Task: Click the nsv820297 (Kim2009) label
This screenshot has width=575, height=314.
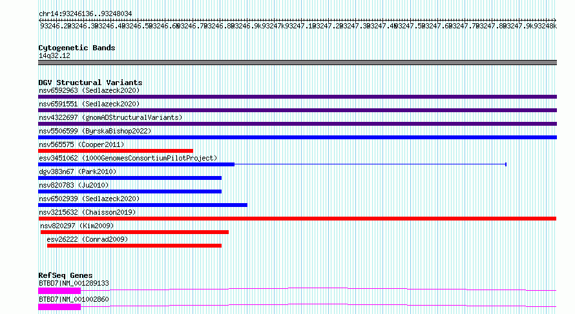Action: pyautogui.click(x=77, y=226)
